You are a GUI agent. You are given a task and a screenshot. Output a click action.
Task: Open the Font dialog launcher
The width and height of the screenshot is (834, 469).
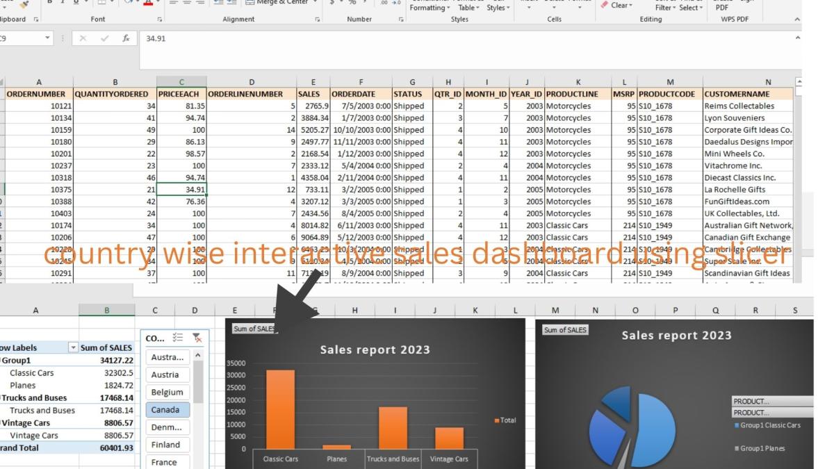[x=159, y=19]
